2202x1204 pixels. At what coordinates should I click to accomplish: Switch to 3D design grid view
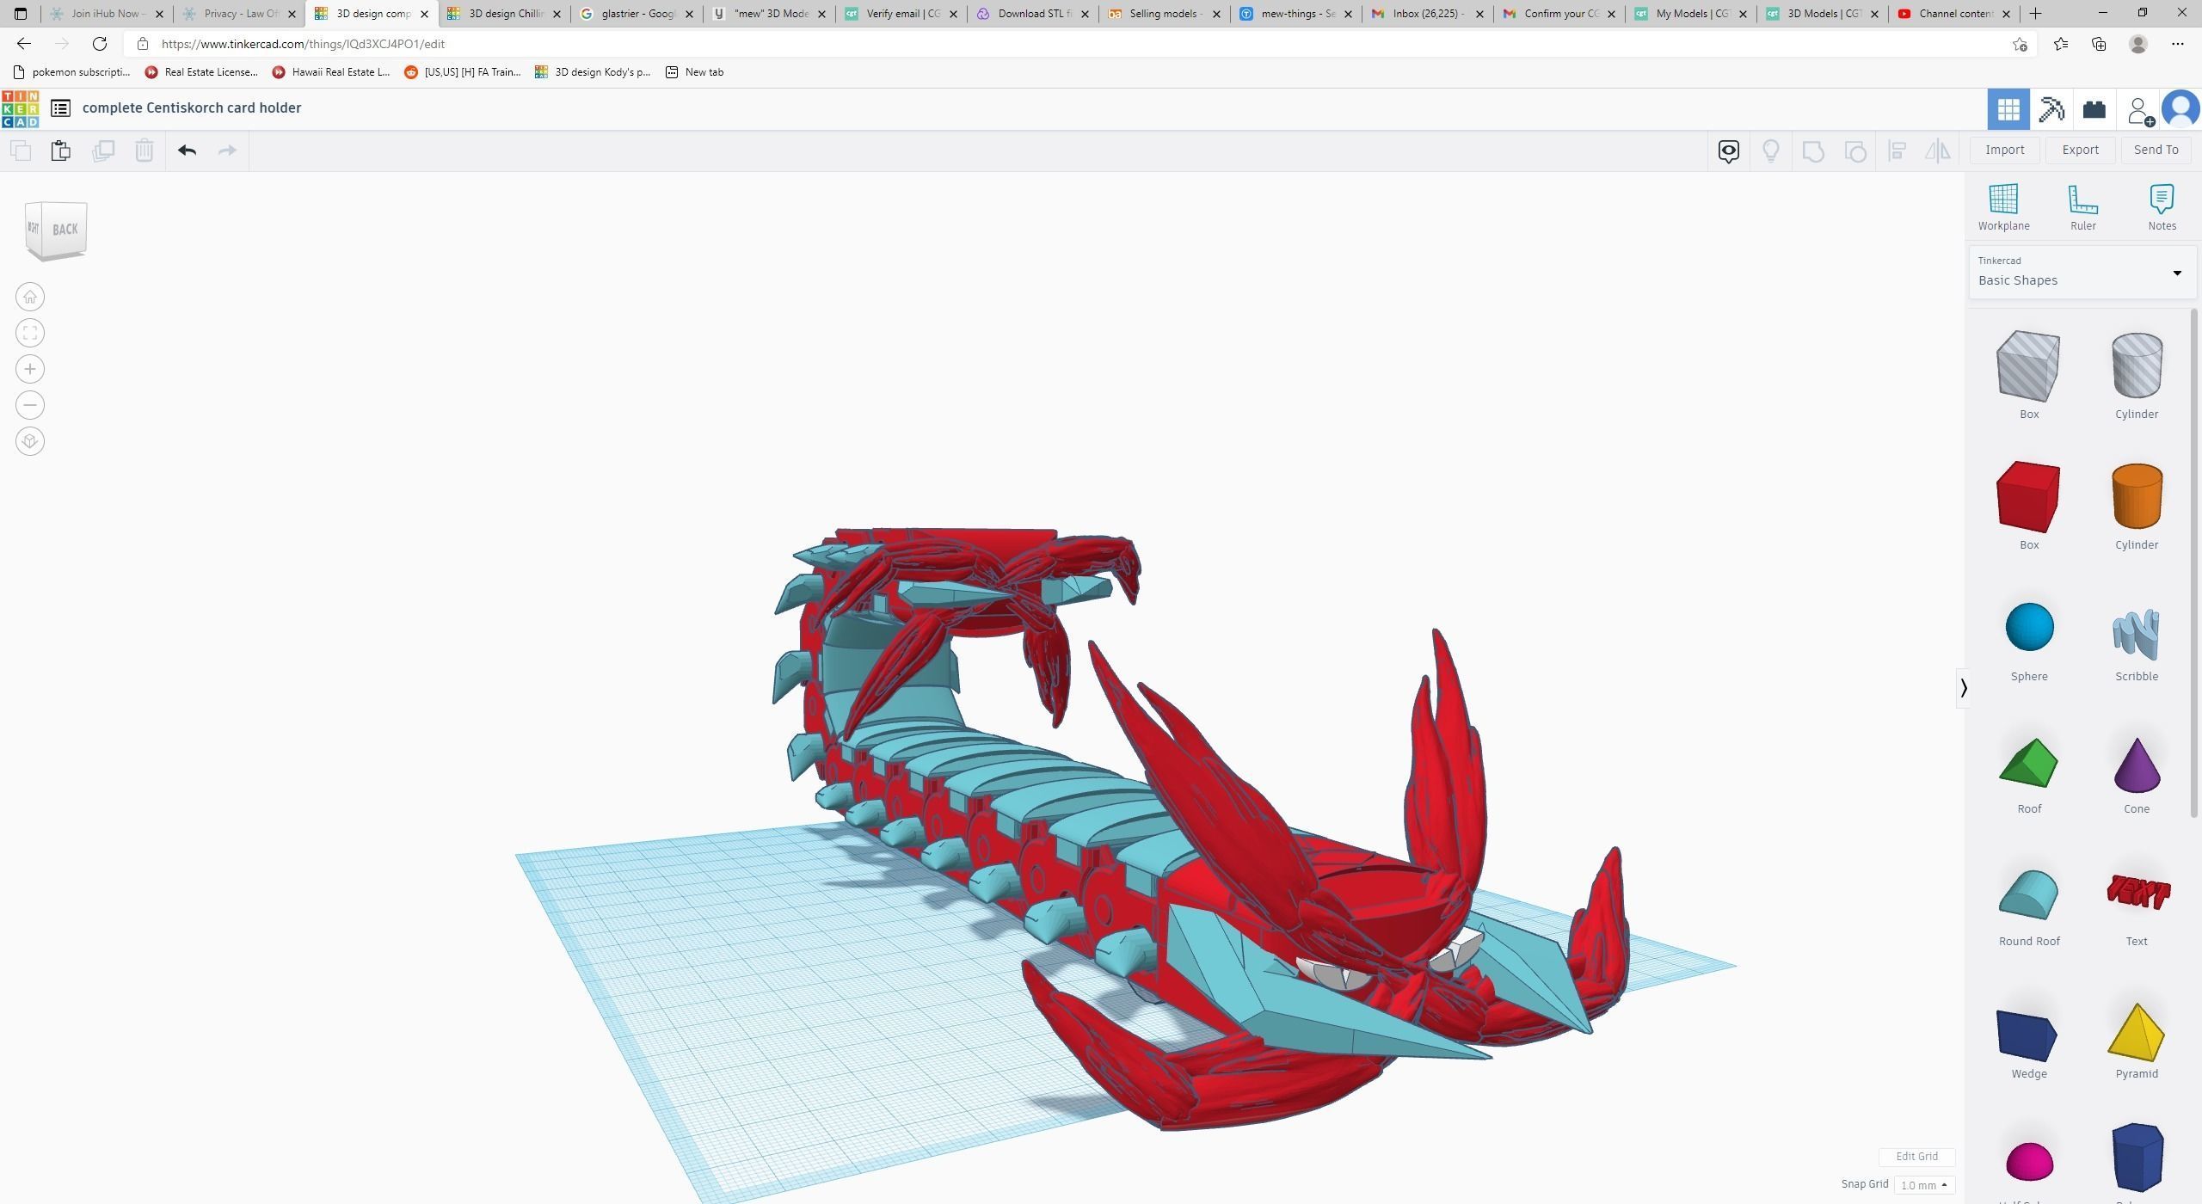[2008, 109]
